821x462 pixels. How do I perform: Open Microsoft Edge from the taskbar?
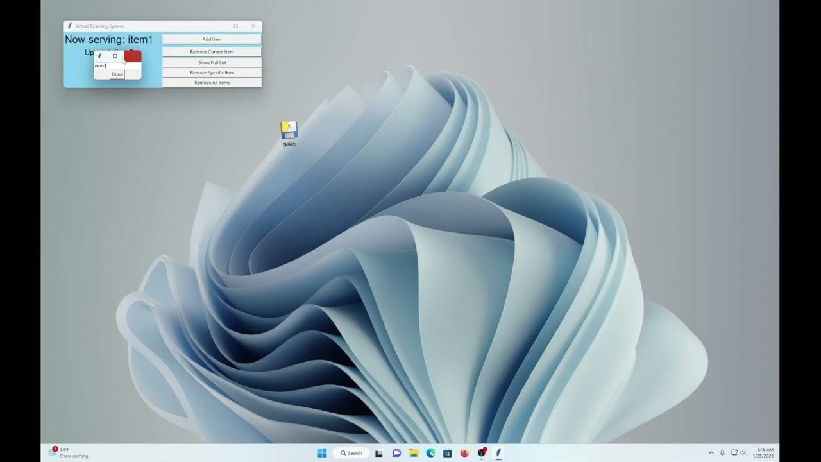coord(431,453)
